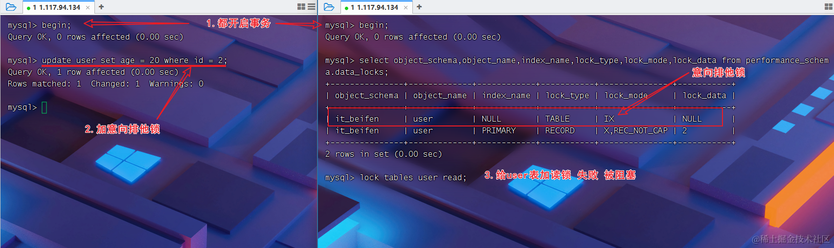Click the 'X,REC_NOT_GAP' lock_mode value
The width and height of the screenshot is (834, 248).
636,130
